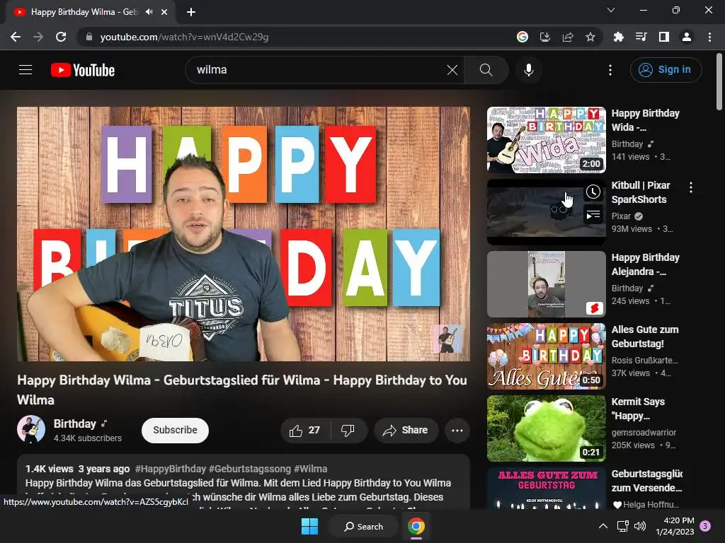Go back in the browser

(16, 37)
